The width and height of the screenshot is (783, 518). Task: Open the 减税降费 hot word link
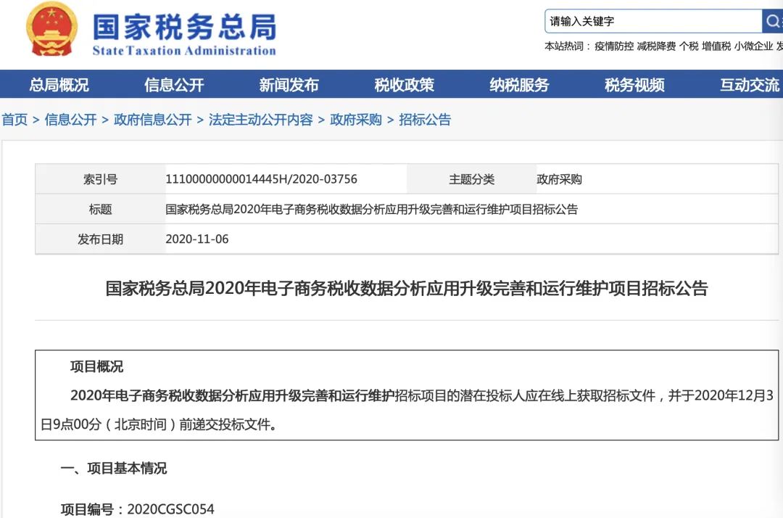656,46
